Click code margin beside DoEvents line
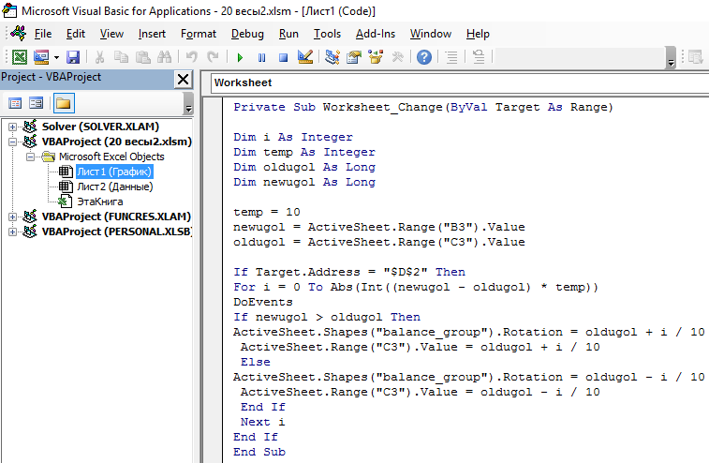 tap(213, 302)
